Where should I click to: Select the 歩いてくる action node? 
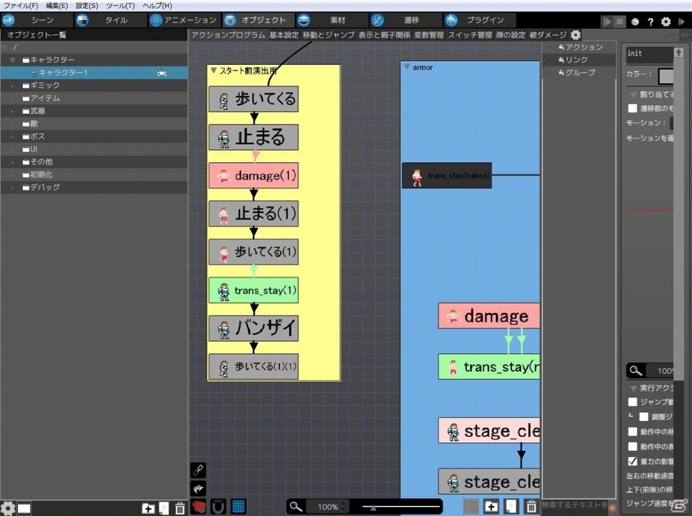[253, 99]
